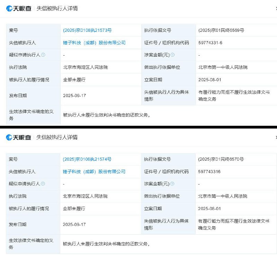Click the 执行法院 label in the bottom table
Image resolution: width=277 pixels, height=255 pixels.
click(18, 196)
